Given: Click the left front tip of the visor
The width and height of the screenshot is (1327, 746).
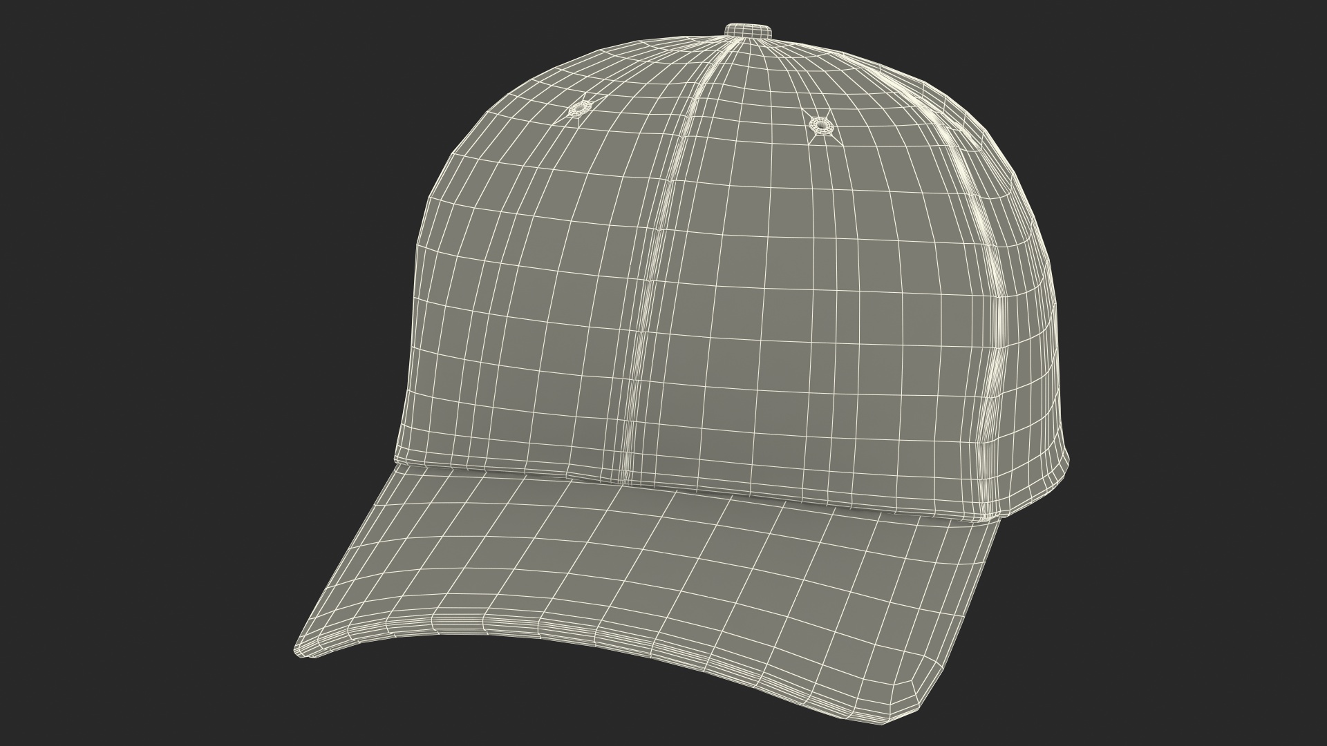Looking at the screenshot, I should click(x=301, y=648).
